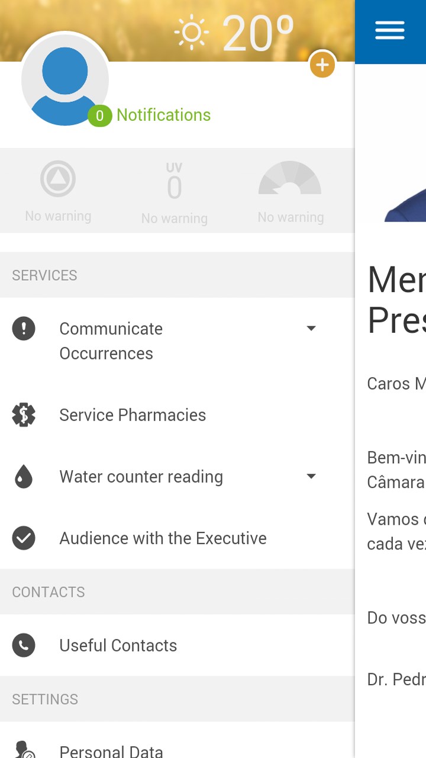Open Useful Contacts
Image resolution: width=426 pixels, height=758 pixels.
click(118, 645)
